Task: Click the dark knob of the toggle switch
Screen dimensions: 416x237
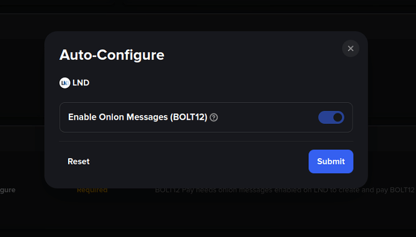Action: (338, 117)
